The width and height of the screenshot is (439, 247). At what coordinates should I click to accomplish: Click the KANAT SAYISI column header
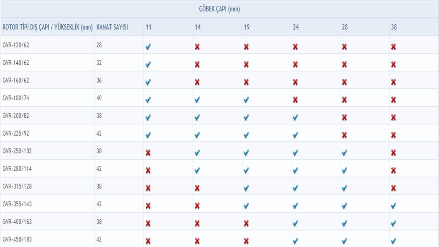(112, 27)
